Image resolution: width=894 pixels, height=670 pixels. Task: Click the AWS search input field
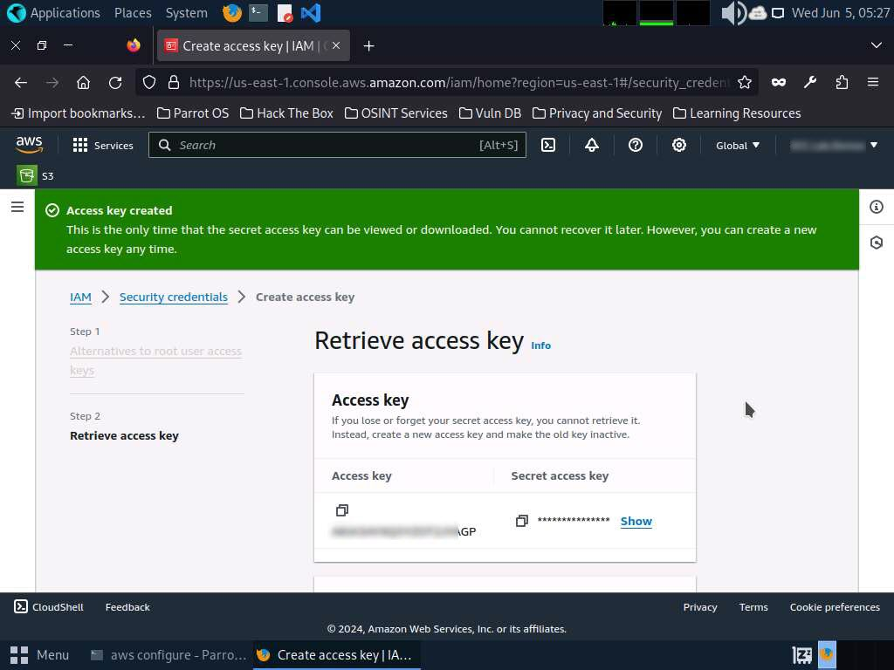pos(337,145)
